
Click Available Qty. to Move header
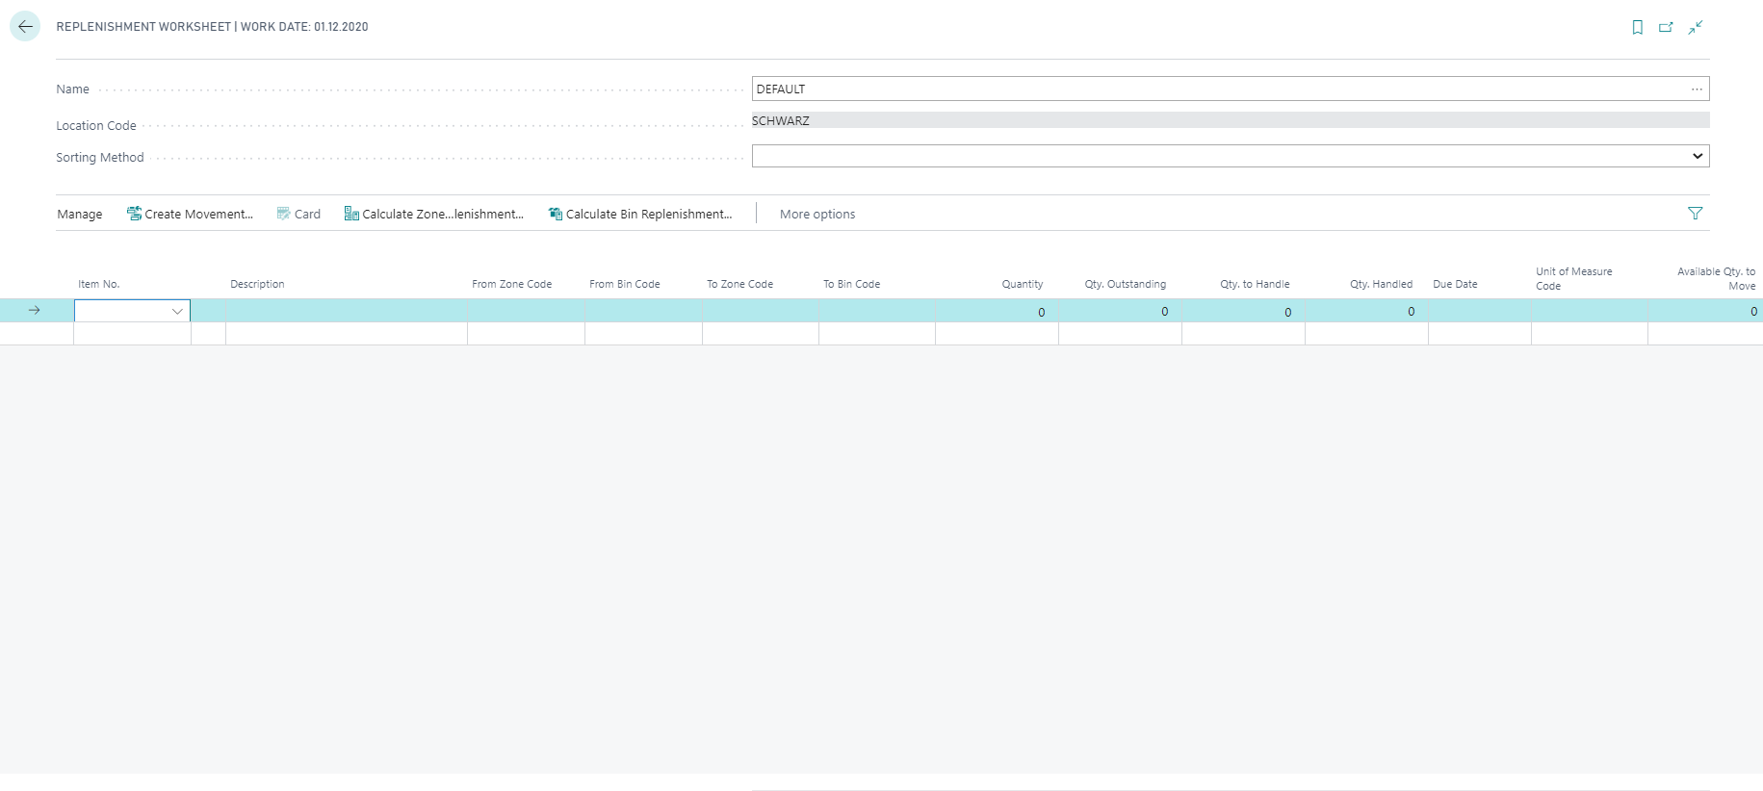tap(1716, 278)
